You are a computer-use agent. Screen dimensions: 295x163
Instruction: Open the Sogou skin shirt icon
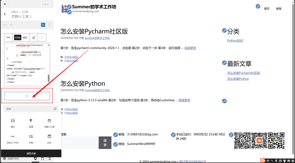(284, 161)
